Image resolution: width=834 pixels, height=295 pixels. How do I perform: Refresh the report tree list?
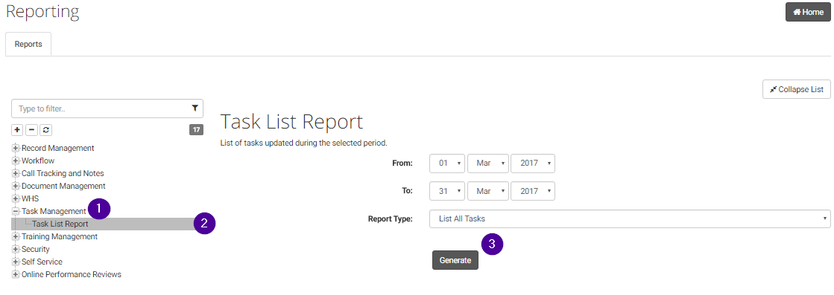click(x=45, y=129)
